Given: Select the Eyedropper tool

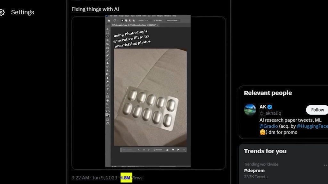Looking at the screenshot, I should click(x=108, y=51).
